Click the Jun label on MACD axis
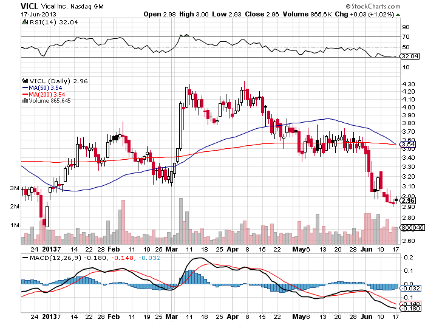Image resolution: width=425 pixels, height=322 pixels. 367,317
